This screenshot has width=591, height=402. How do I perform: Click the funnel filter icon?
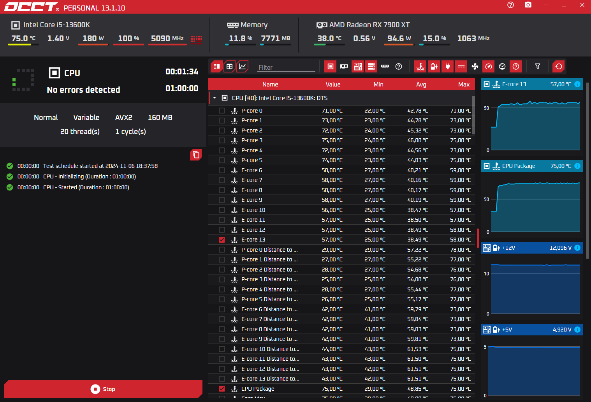(x=538, y=67)
